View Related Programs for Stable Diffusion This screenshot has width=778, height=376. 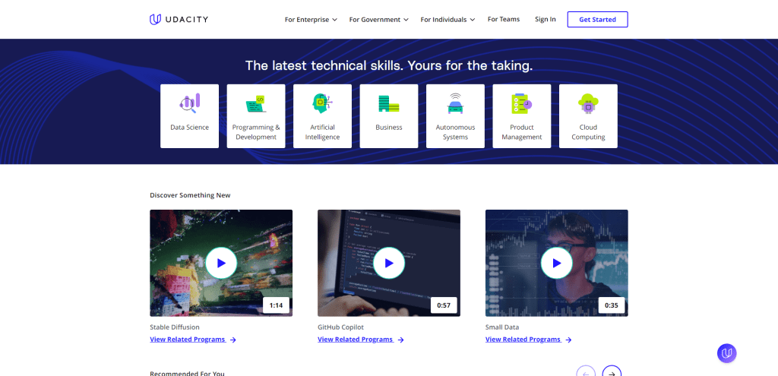point(188,340)
